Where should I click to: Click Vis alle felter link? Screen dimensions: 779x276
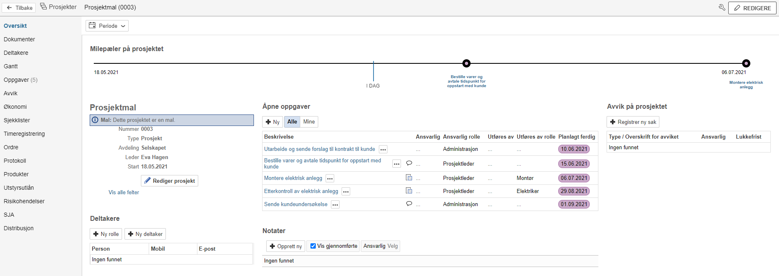tap(124, 193)
